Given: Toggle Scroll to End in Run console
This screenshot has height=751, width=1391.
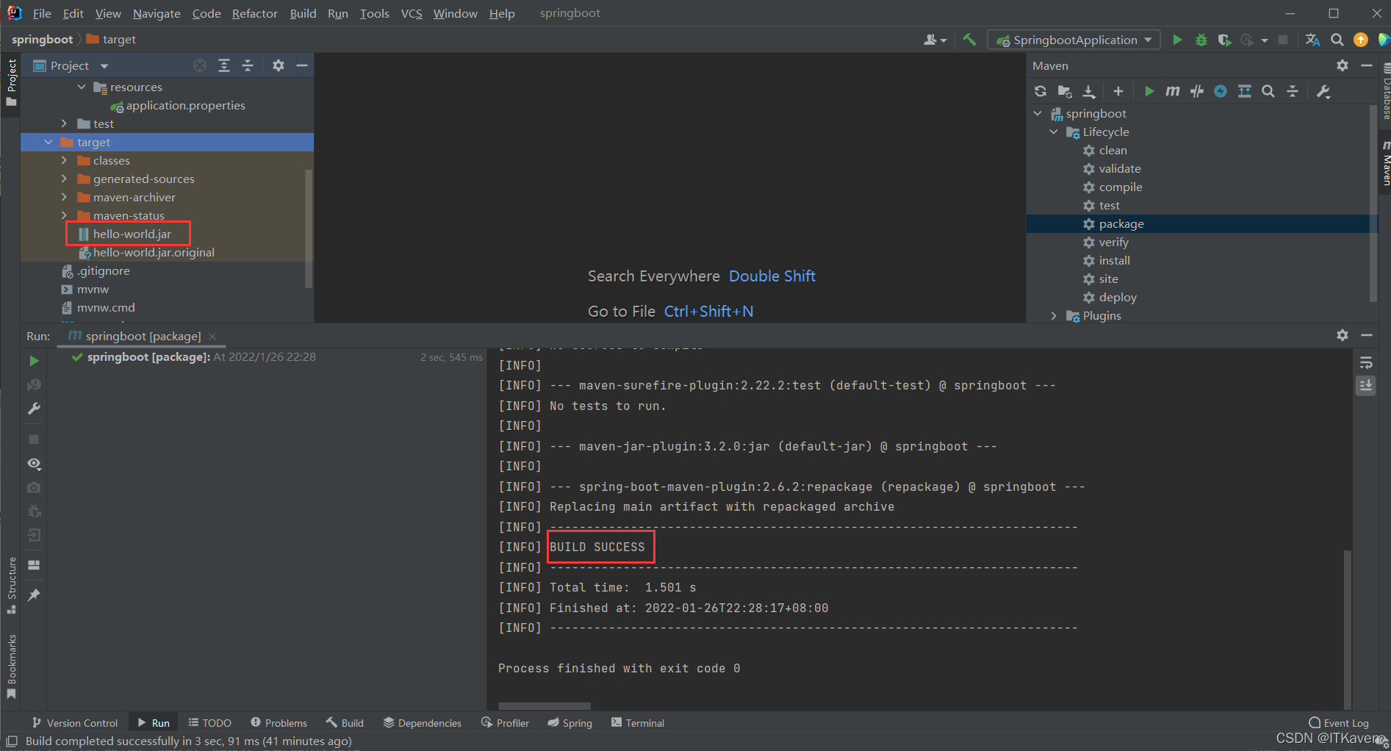Looking at the screenshot, I should tap(1366, 386).
